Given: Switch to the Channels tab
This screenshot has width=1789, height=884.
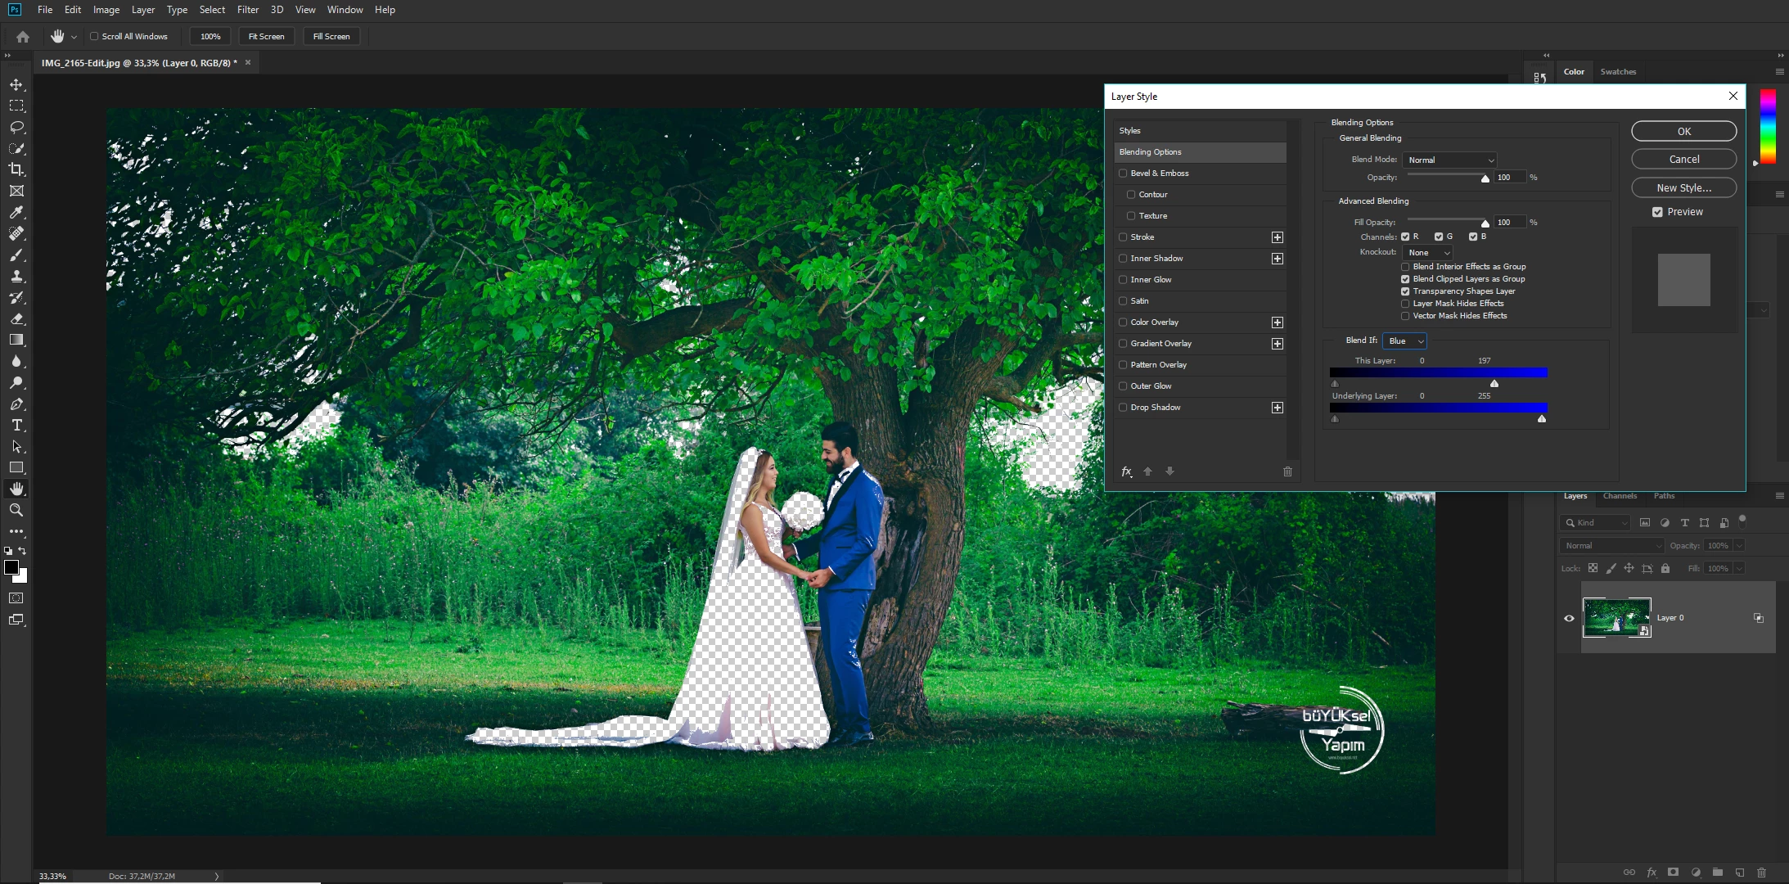Looking at the screenshot, I should click(1620, 496).
